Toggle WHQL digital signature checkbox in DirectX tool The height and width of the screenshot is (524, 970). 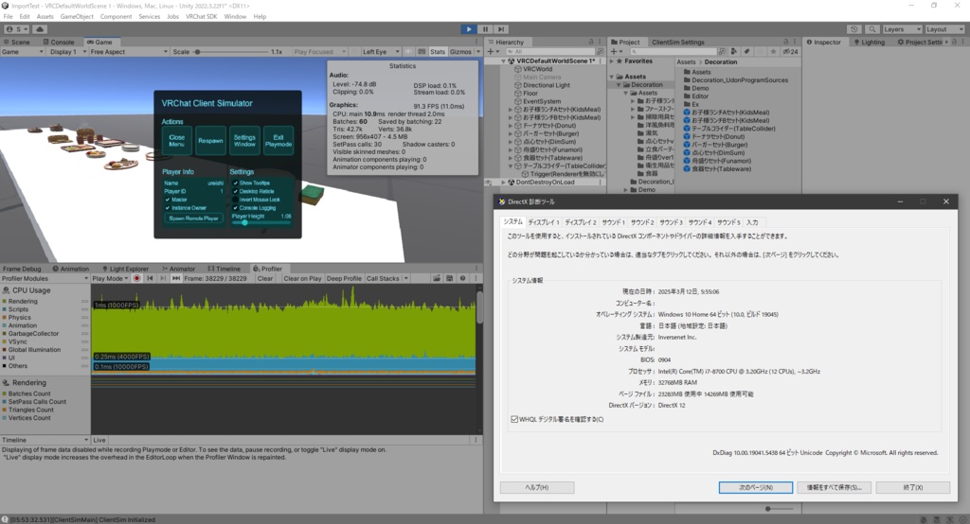(x=514, y=419)
